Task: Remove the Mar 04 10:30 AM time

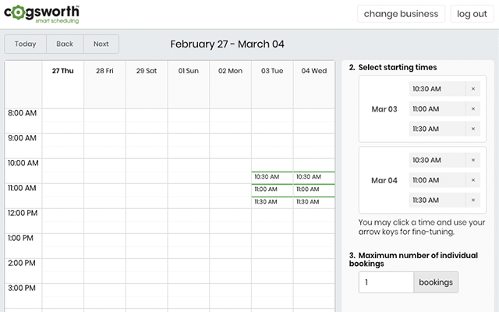Action: tap(472, 160)
